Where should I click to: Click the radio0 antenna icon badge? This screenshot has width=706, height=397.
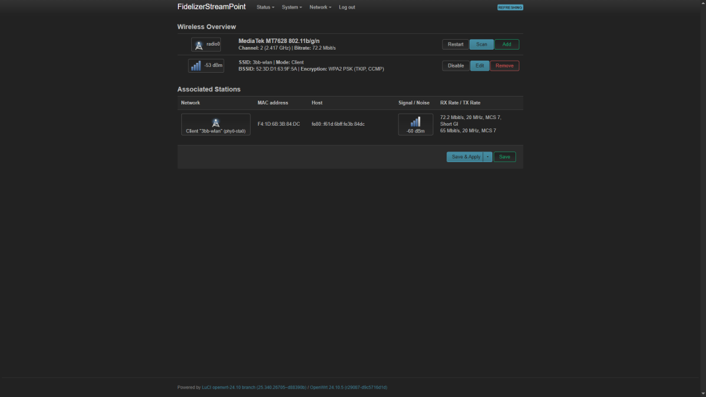(x=199, y=44)
